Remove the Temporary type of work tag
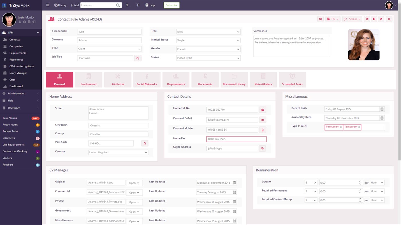Screen dimensions: 401x225 coord(359,127)
